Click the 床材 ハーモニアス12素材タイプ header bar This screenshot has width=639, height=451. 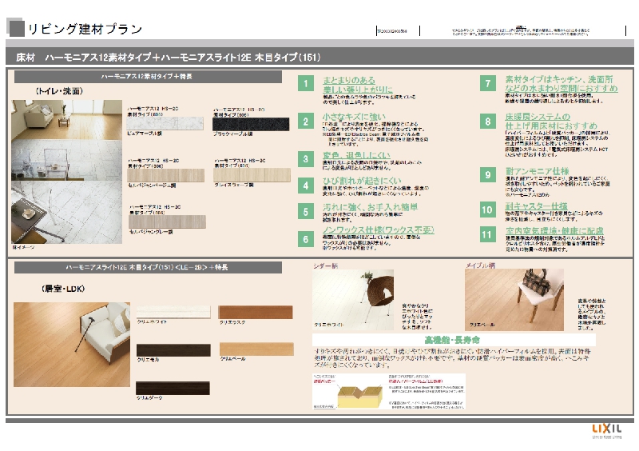(x=319, y=57)
